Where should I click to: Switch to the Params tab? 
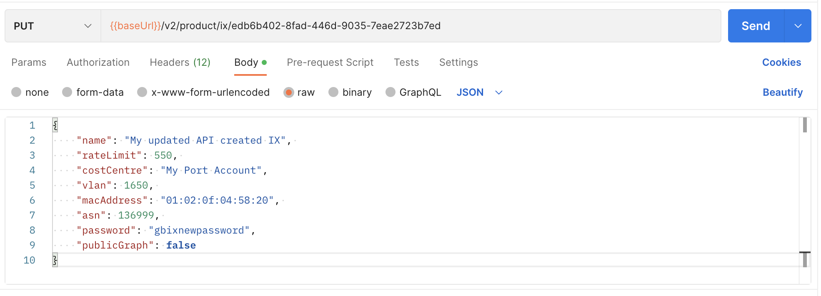29,62
